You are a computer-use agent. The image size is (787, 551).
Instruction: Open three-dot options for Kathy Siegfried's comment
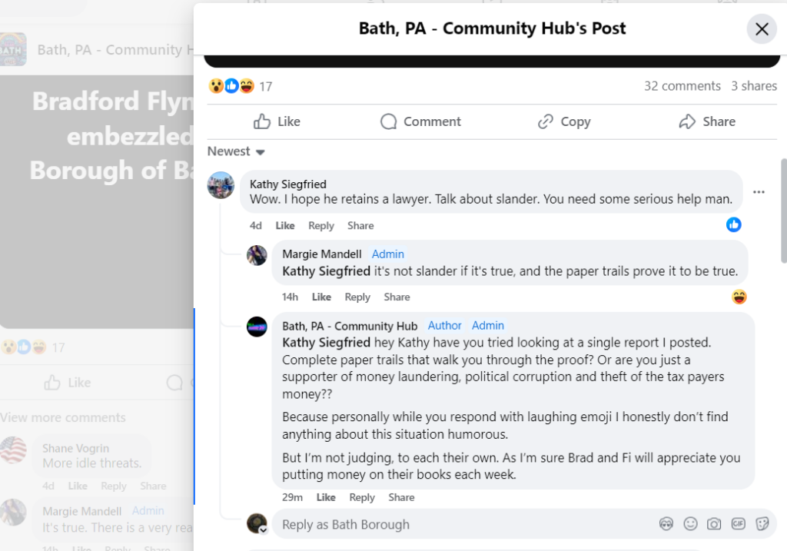(x=759, y=192)
